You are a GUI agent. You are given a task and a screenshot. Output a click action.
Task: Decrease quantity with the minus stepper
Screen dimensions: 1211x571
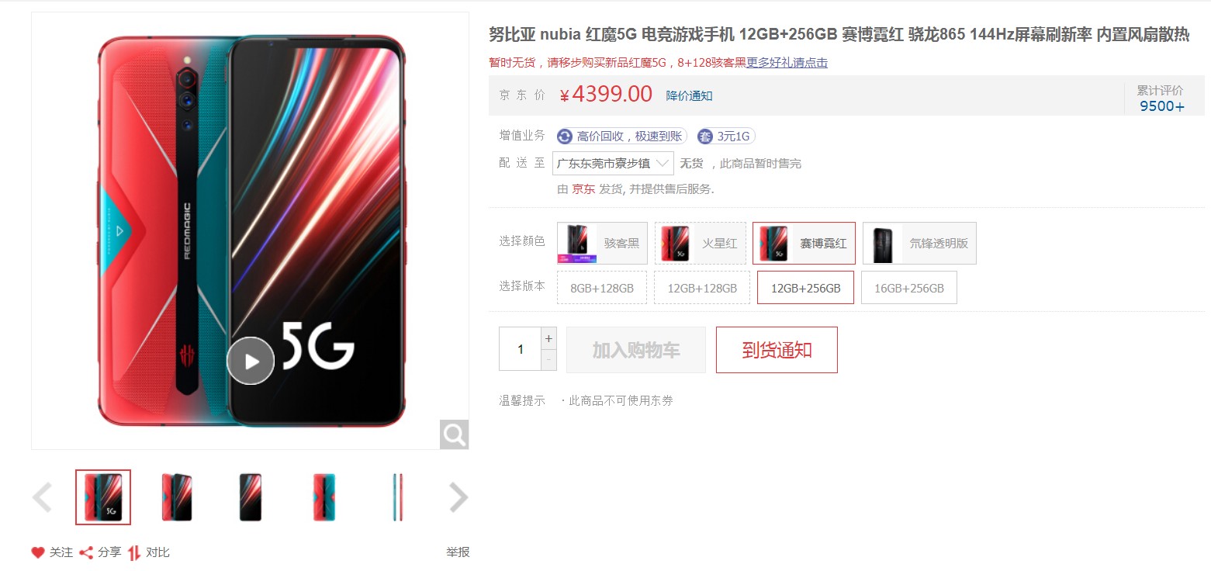tap(549, 360)
